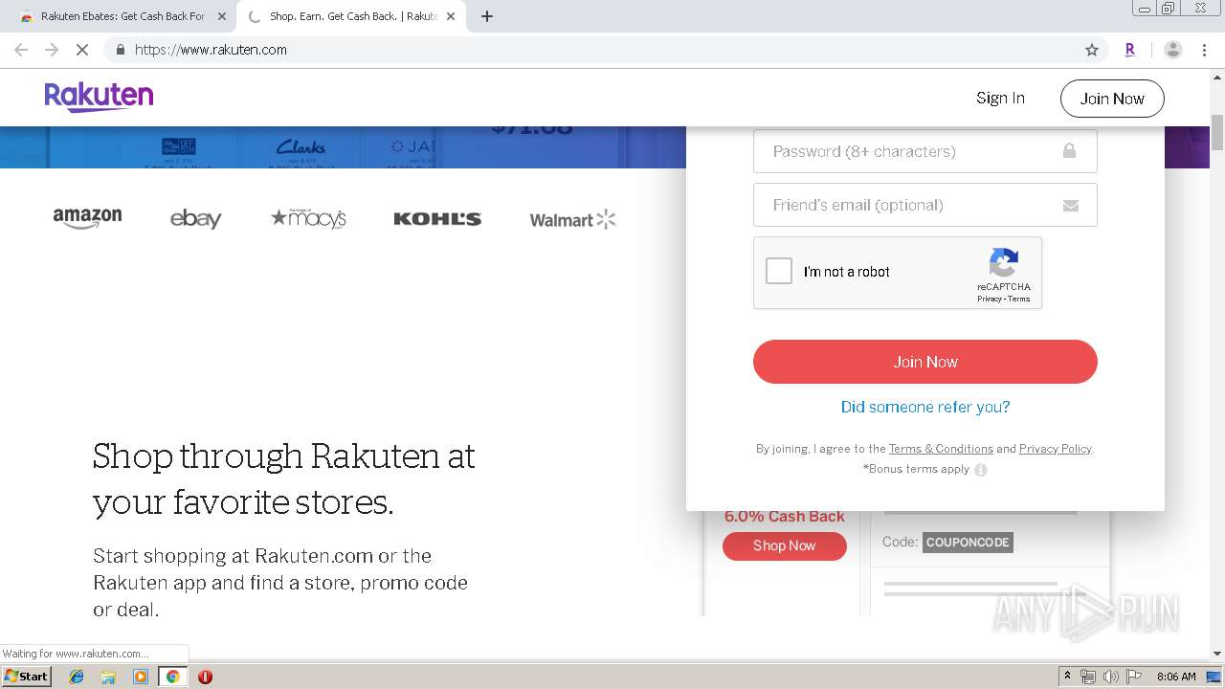The image size is (1225, 689).
Task: Click bonus terms info icon
Action: tap(980, 470)
